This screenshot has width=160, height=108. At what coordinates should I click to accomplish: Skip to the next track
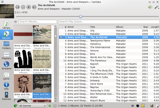(x=34, y=7)
